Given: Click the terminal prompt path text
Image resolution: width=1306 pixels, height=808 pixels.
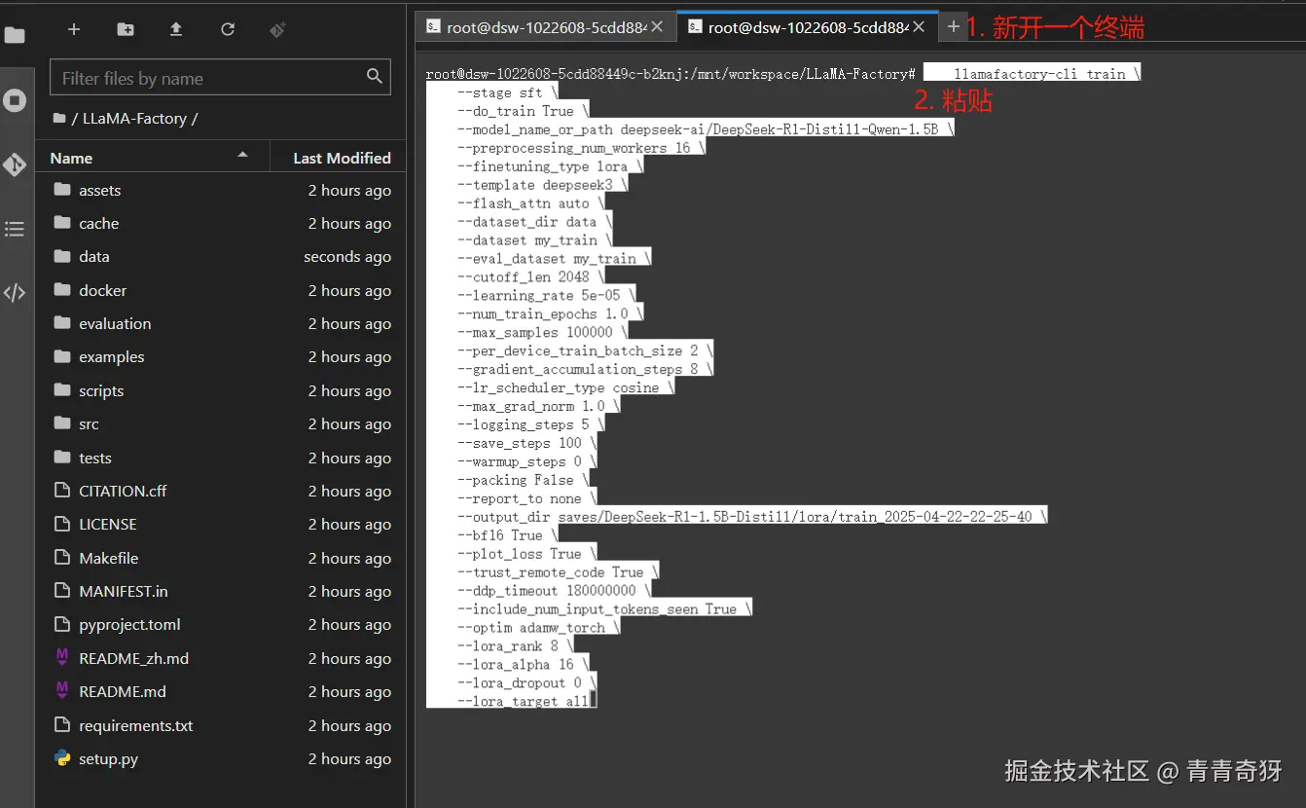Looking at the screenshot, I should click(x=671, y=74).
